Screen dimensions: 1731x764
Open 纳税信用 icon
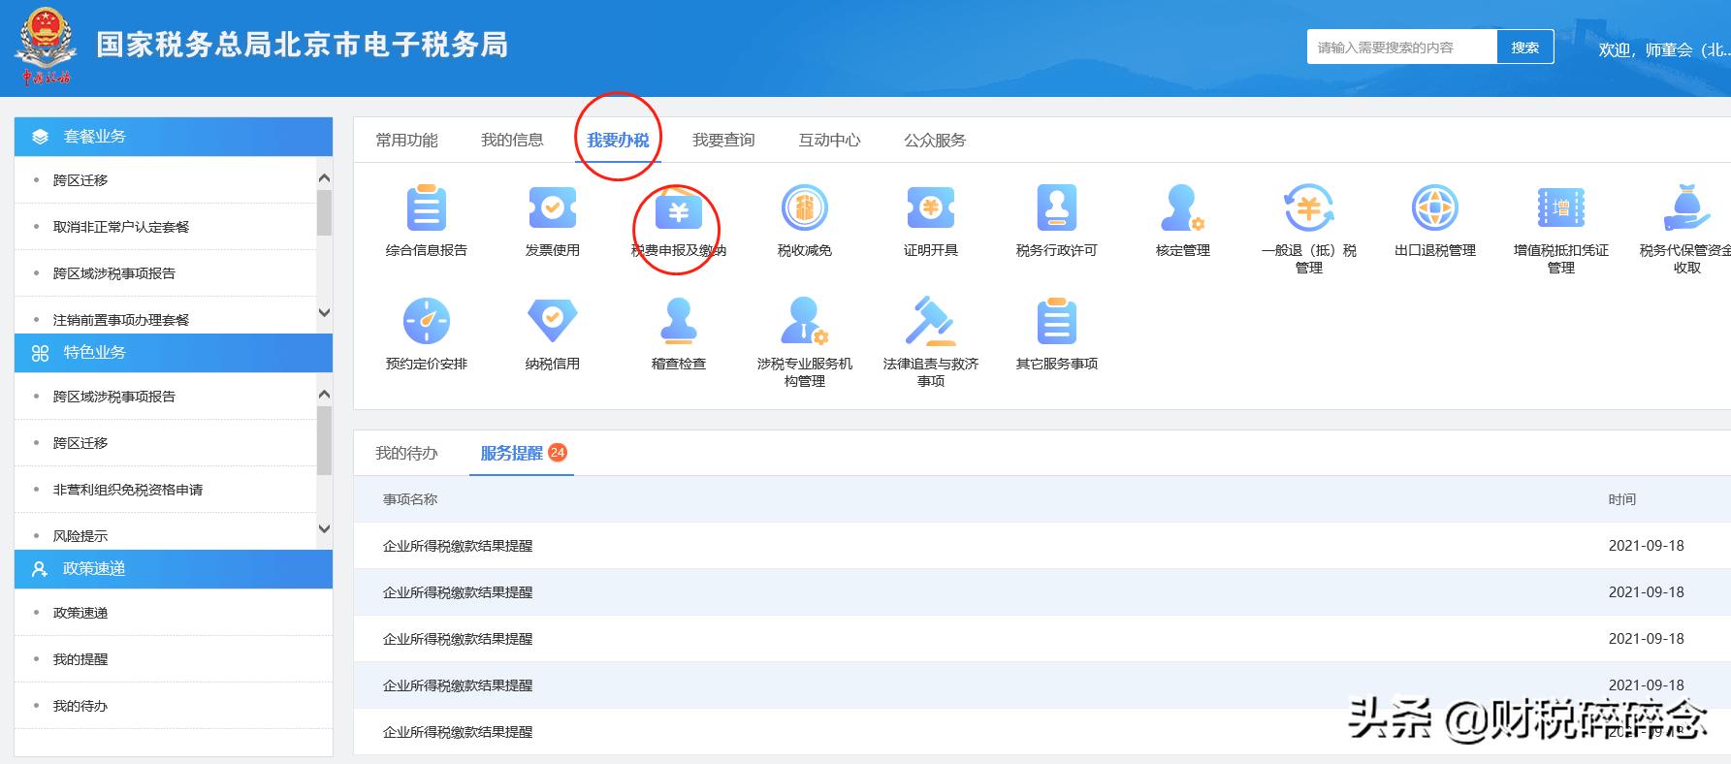(552, 321)
